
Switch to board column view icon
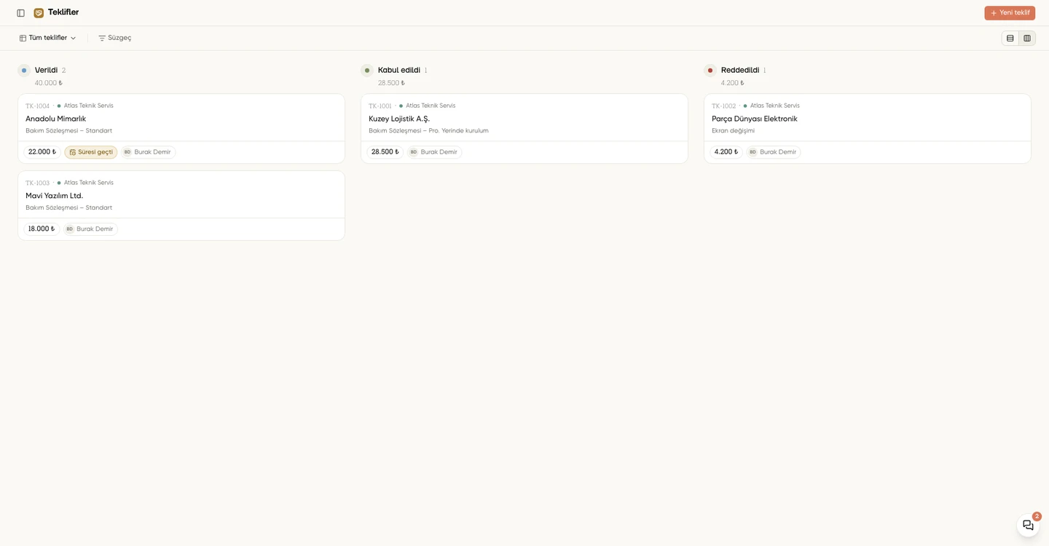click(x=1027, y=38)
